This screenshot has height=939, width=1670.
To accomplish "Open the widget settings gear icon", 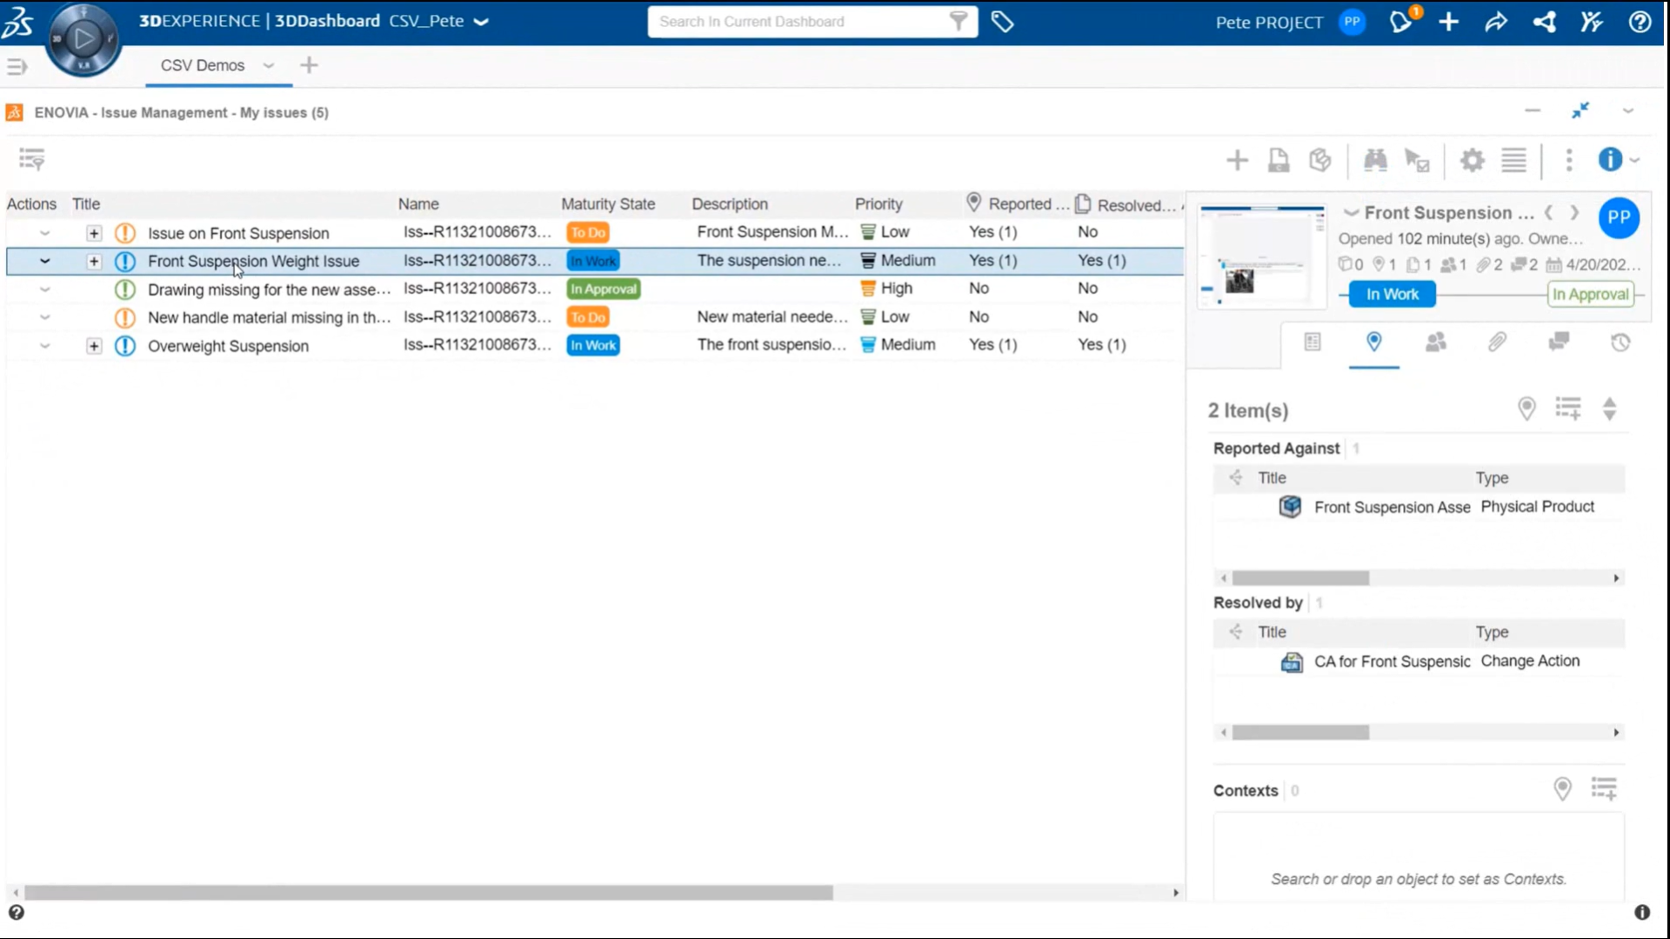I will pos(1472,160).
